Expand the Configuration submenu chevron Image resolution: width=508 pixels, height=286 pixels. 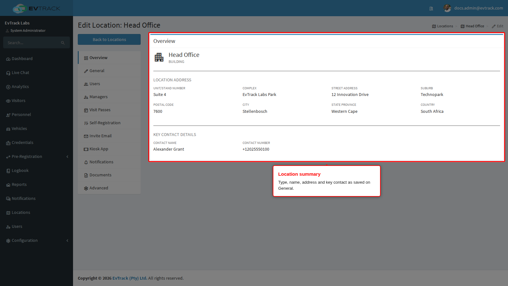pos(67,241)
